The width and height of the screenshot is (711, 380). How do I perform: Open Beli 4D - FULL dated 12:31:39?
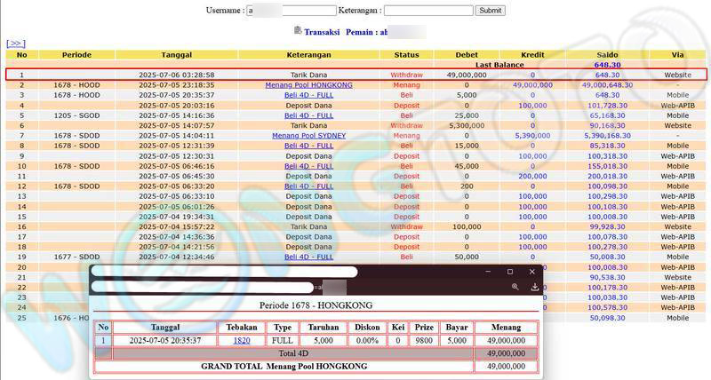click(308, 146)
